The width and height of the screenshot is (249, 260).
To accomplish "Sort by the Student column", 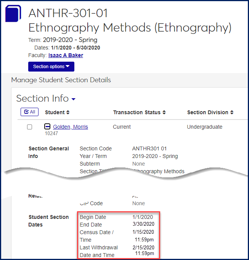I will (57, 112).
